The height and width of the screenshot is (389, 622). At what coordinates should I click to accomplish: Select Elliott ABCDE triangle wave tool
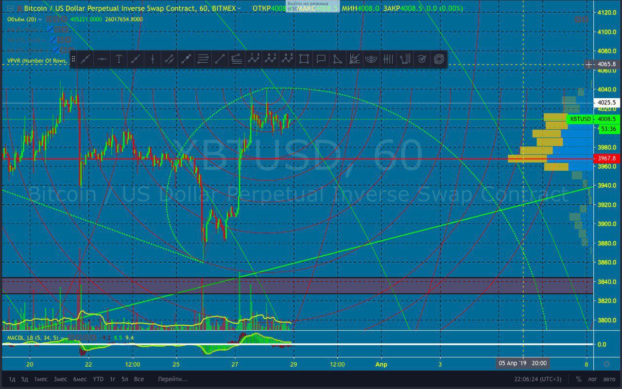coord(287,59)
